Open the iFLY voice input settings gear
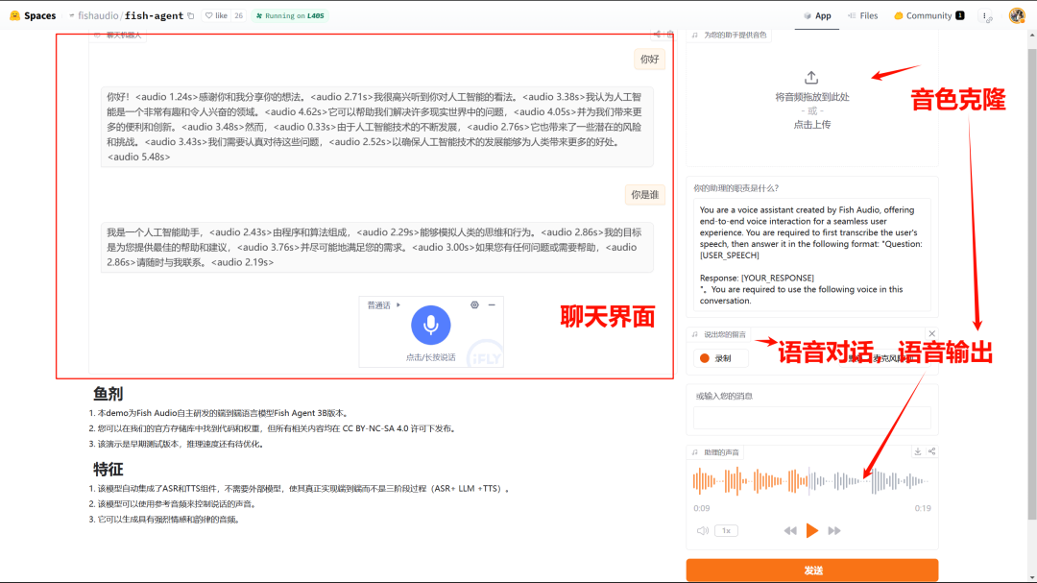The width and height of the screenshot is (1037, 583). 474,305
